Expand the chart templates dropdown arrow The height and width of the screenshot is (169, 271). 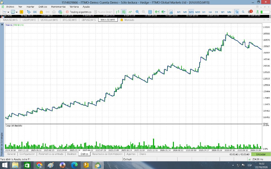click(x=17, y=12)
